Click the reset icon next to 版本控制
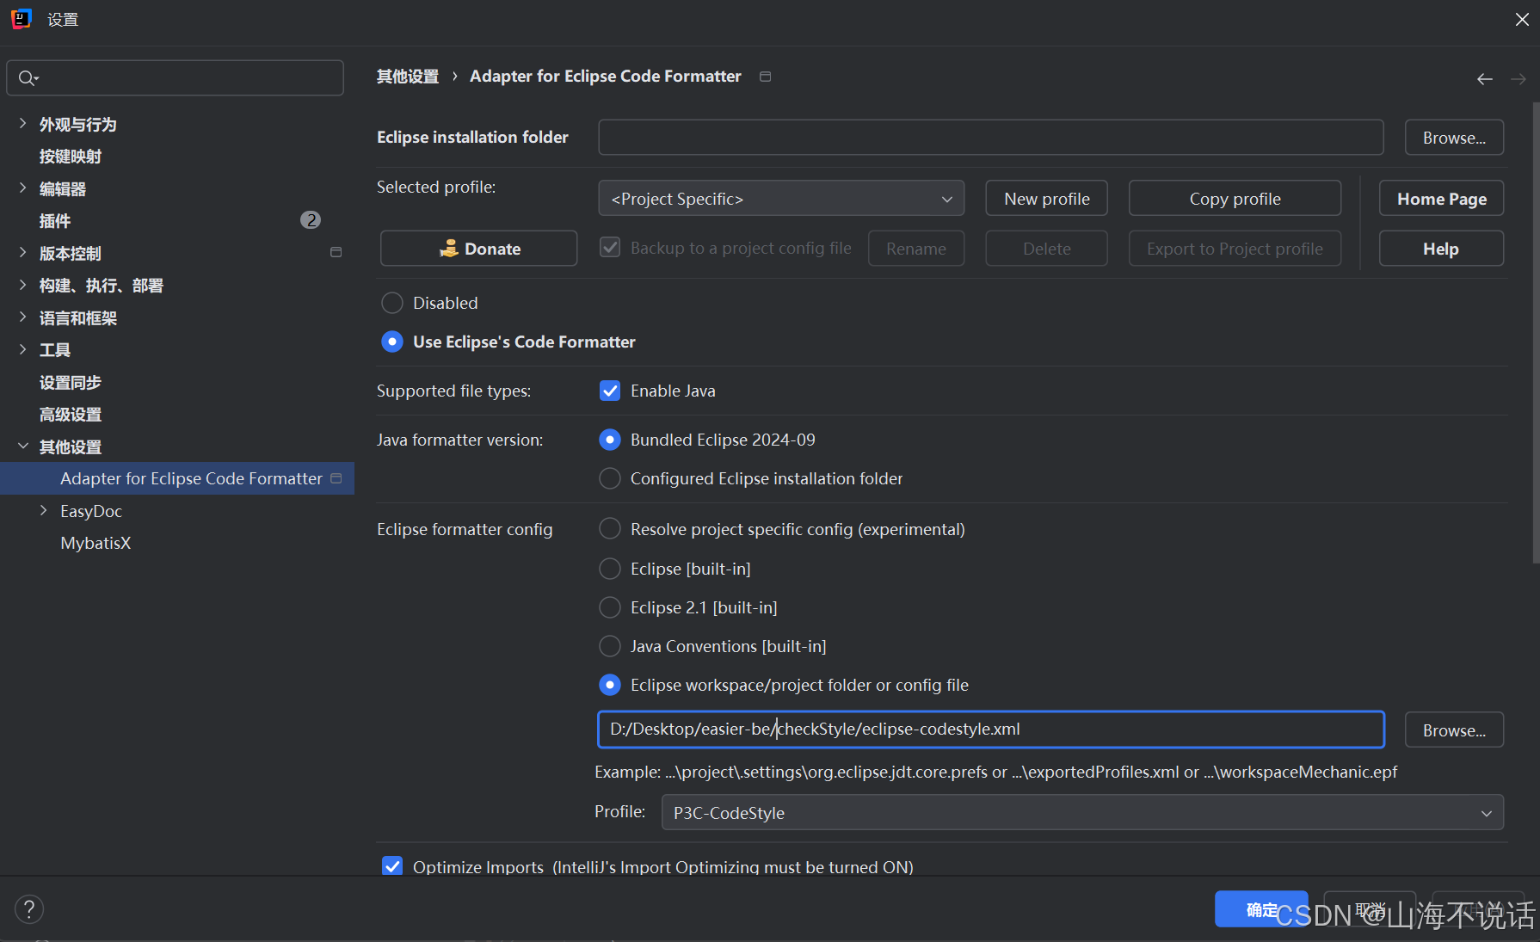This screenshot has height=942, width=1540. pyautogui.click(x=336, y=252)
